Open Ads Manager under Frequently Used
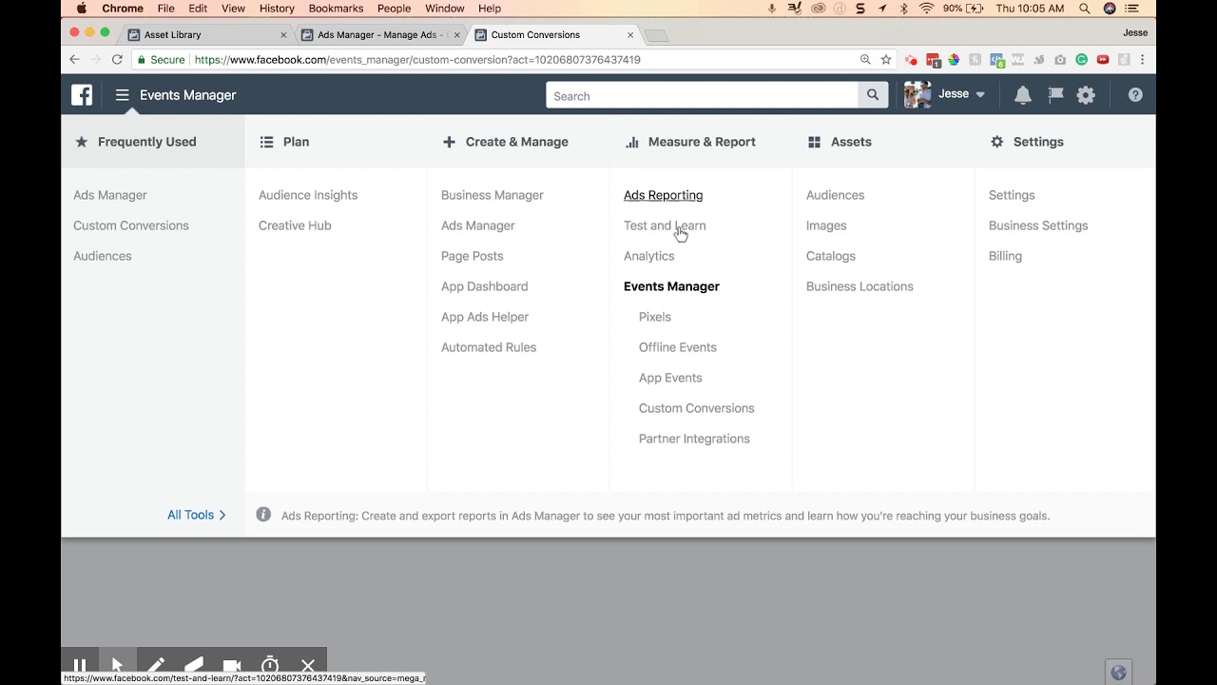The width and height of the screenshot is (1217, 685). click(110, 195)
